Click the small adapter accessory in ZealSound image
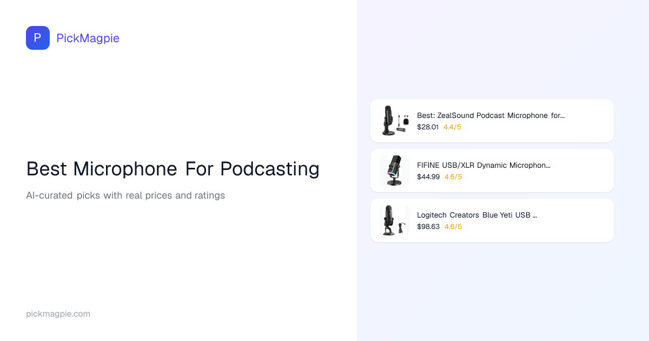Image resolution: width=649 pixels, height=341 pixels. [406, 121]
